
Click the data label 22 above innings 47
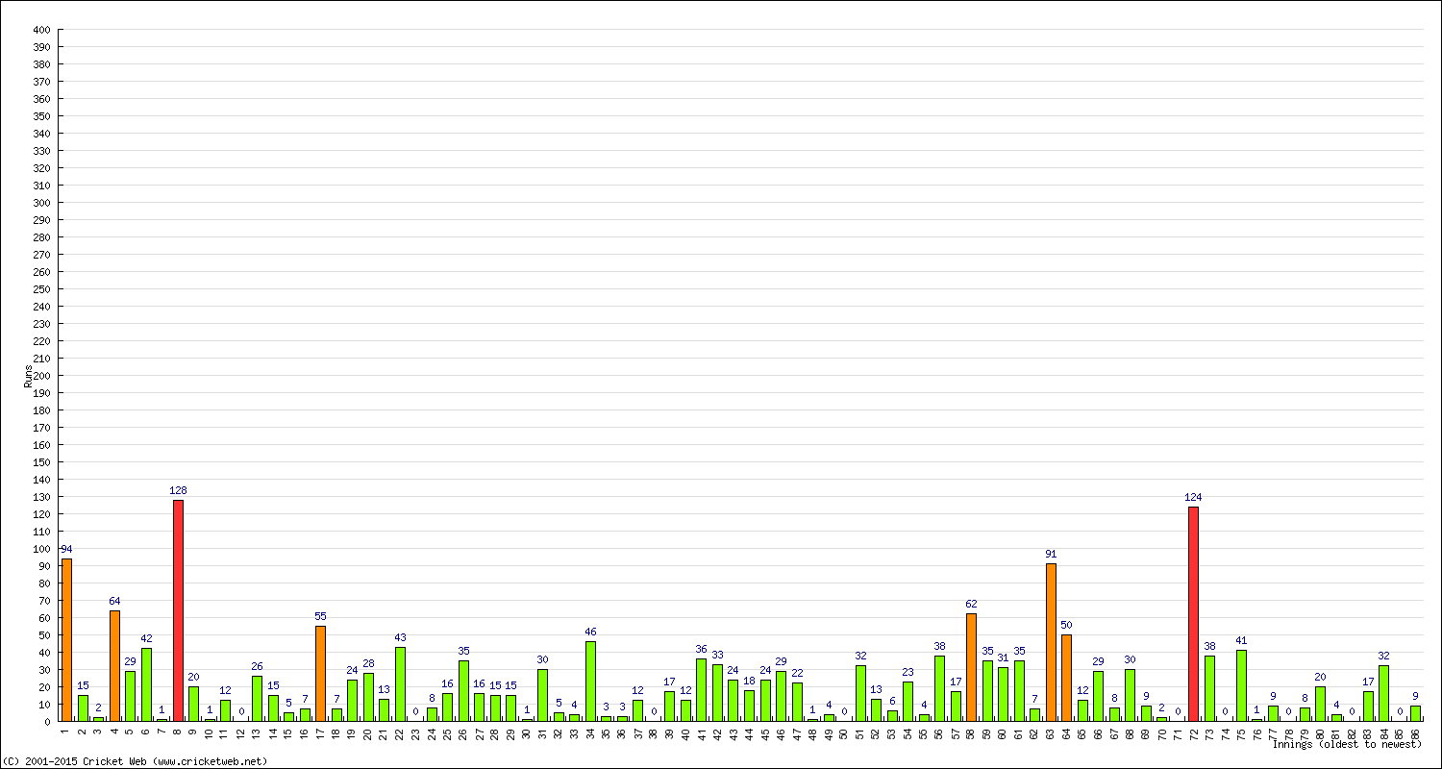pyautogui.click(x=797, y=673)
